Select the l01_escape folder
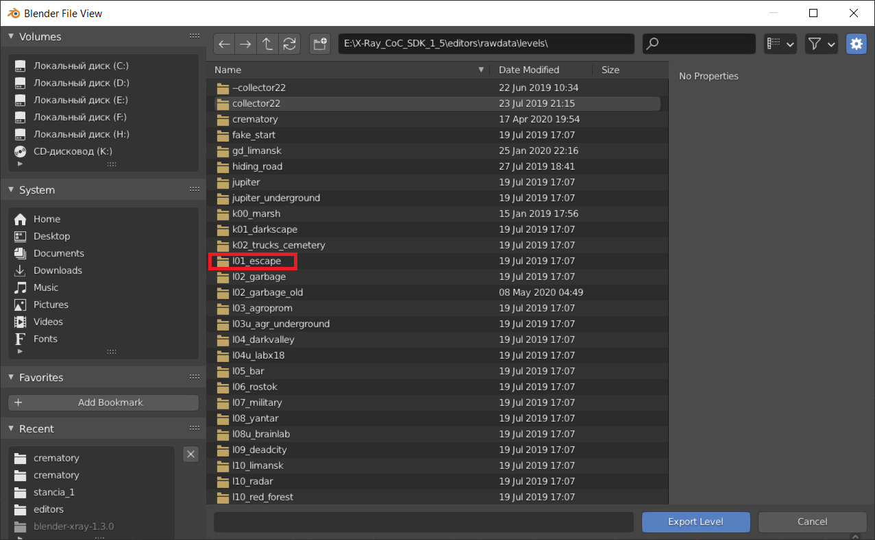The image size is (875, 540). click(437, 261)
